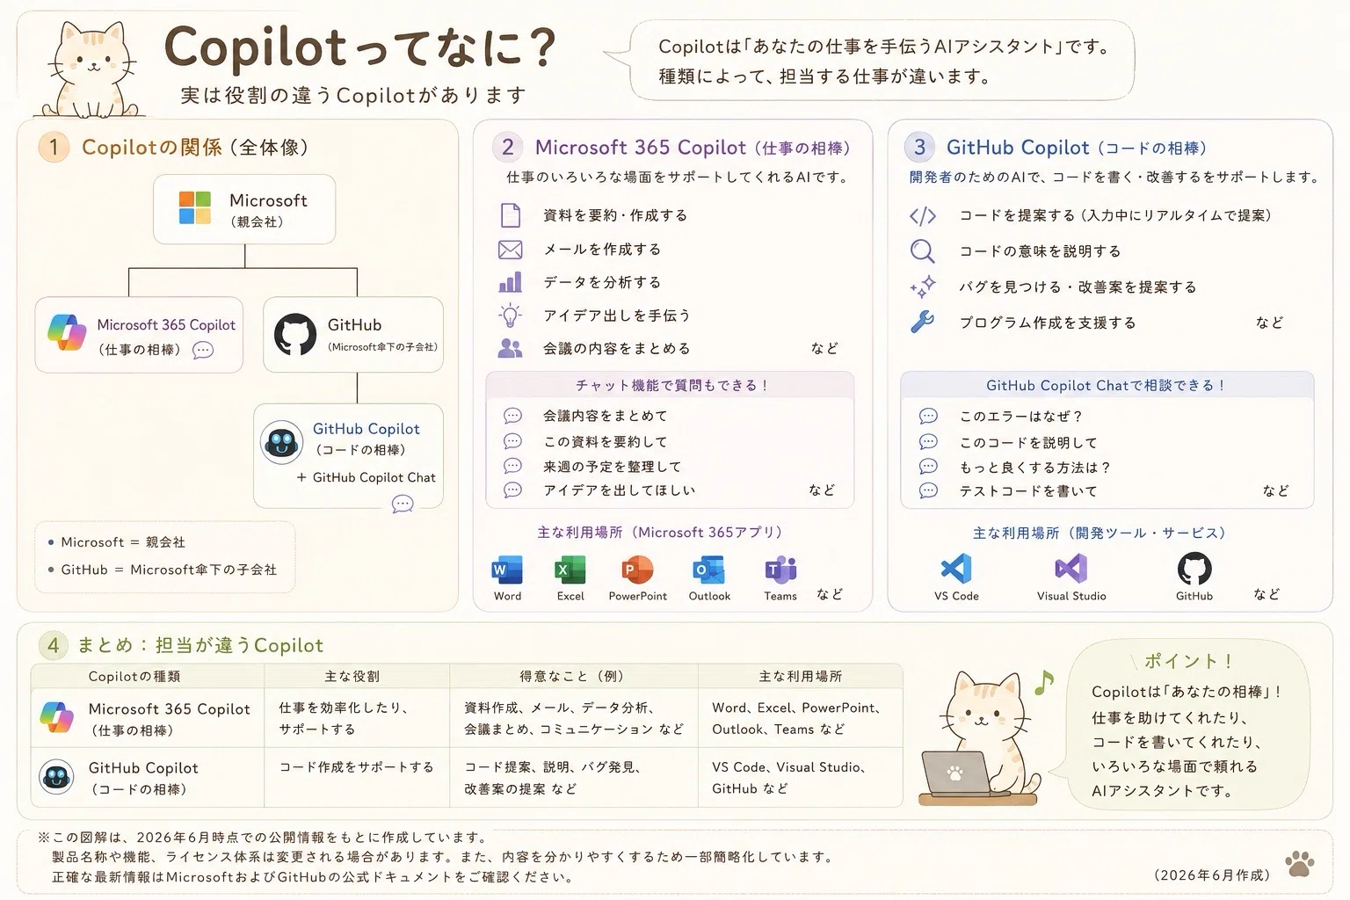The height and width of the screenshot is (900, 1350).
Task: Click the Microsoft four-color logo in the diagram
Action: point(194,208)
